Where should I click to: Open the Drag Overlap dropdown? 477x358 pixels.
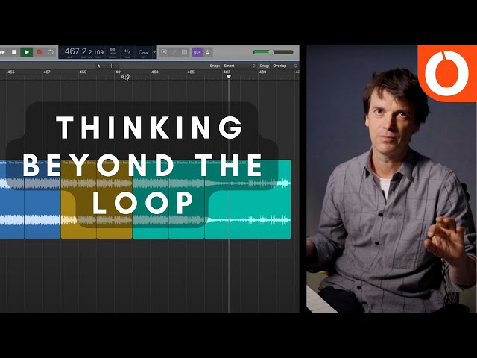coord(285,66)
